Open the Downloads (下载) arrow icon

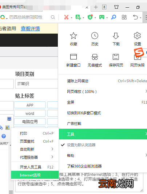point(116,36)
